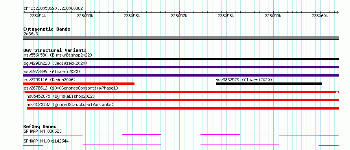Click the DGV Structural Variants track title
Viewport: 350px width, 150px height.
55,50
